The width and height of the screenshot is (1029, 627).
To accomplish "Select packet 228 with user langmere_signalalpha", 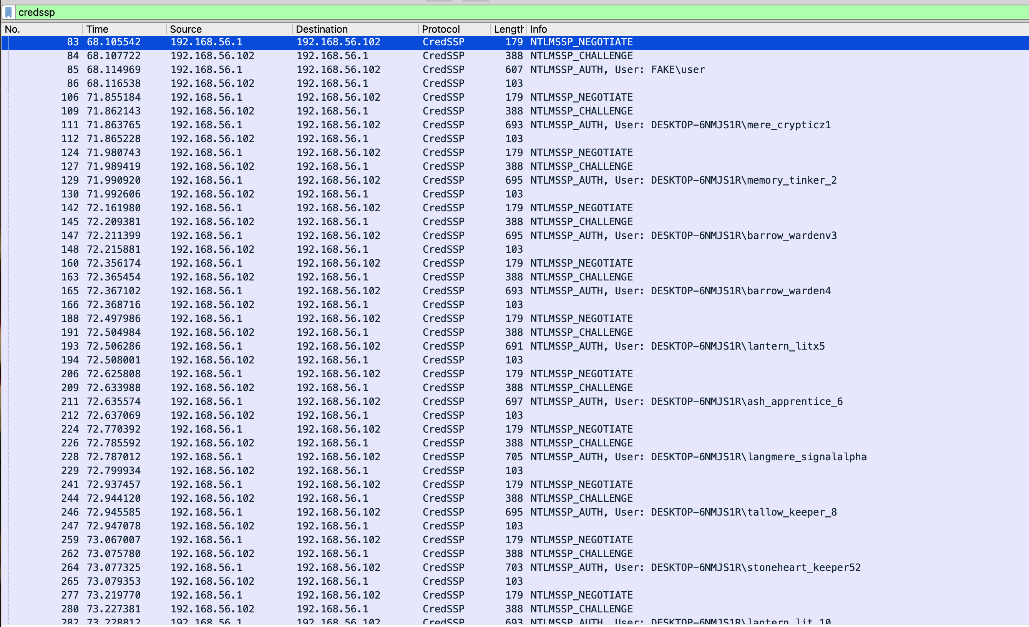I will (x=698, y=457).
